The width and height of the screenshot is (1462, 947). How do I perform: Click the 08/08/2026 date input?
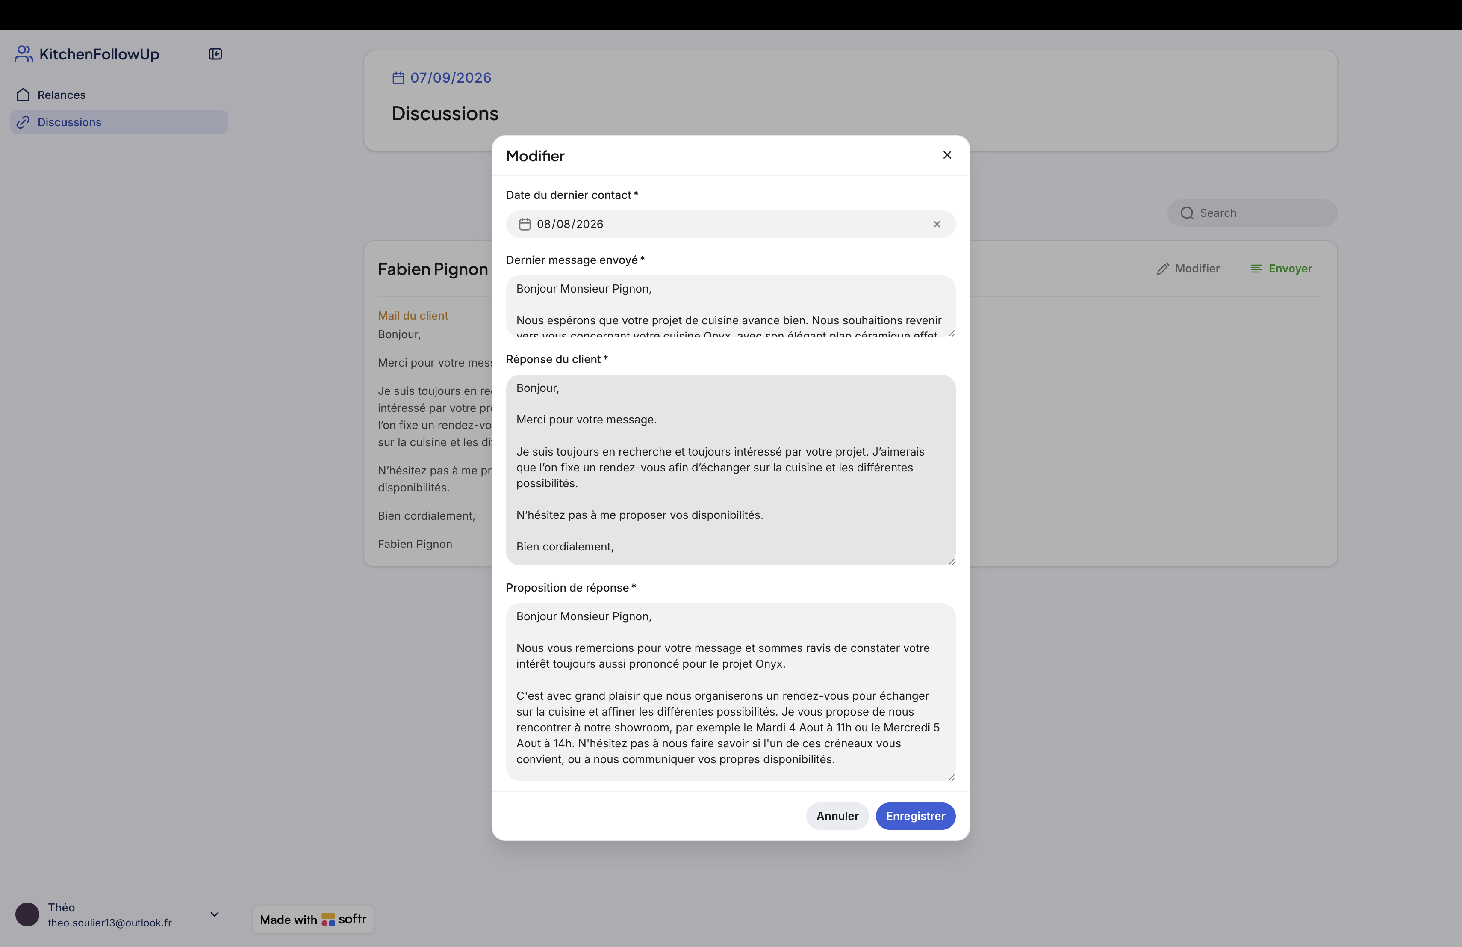click(731, 224)
